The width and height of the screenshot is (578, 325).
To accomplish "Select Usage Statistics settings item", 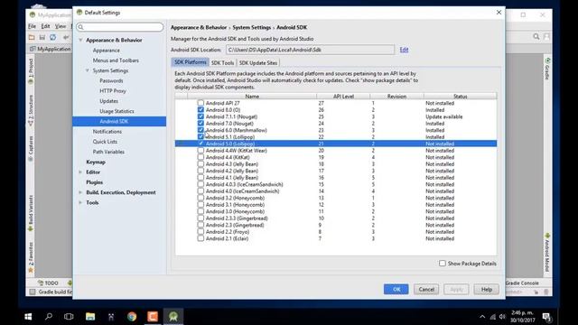I will 117,111.
